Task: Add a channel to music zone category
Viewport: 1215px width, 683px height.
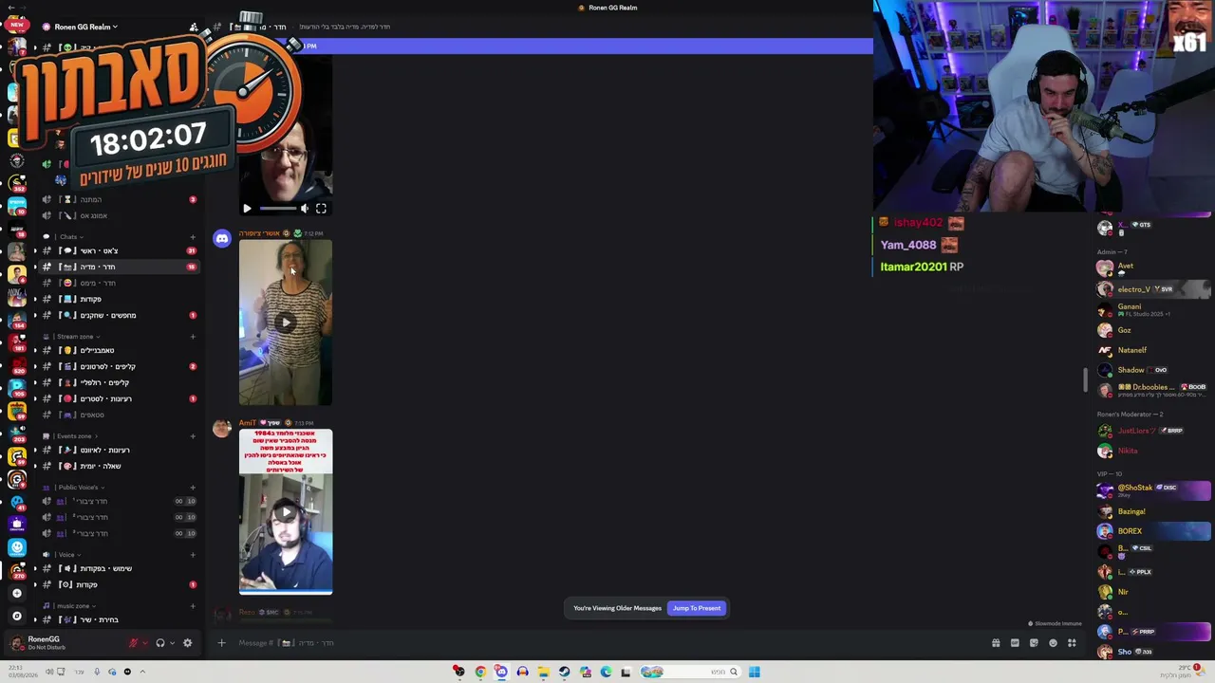Action: coord(193,606)
